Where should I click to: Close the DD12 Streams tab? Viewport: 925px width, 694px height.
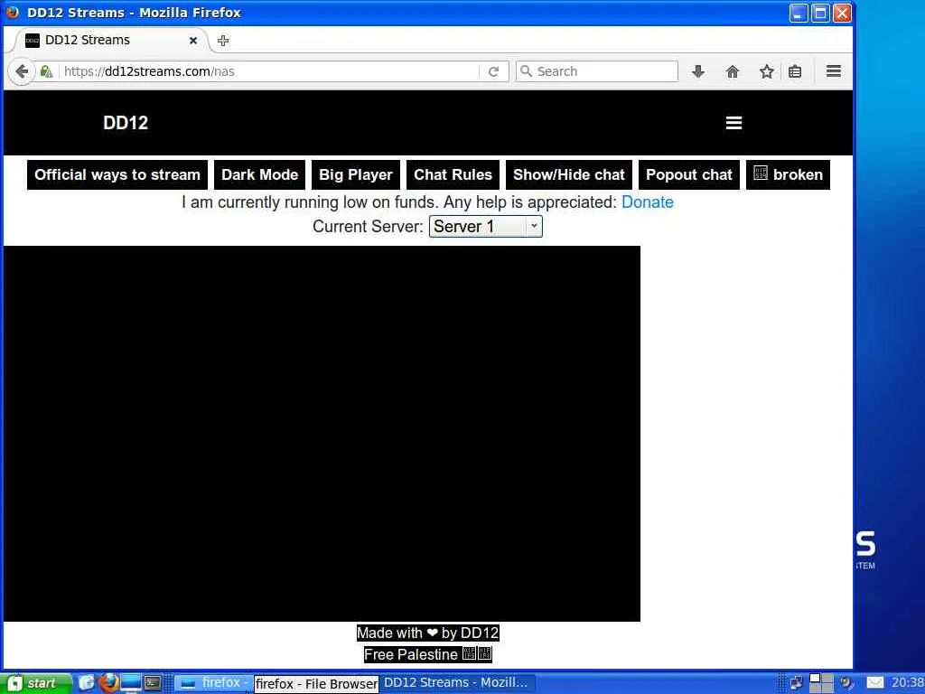[x=193, y=40]
